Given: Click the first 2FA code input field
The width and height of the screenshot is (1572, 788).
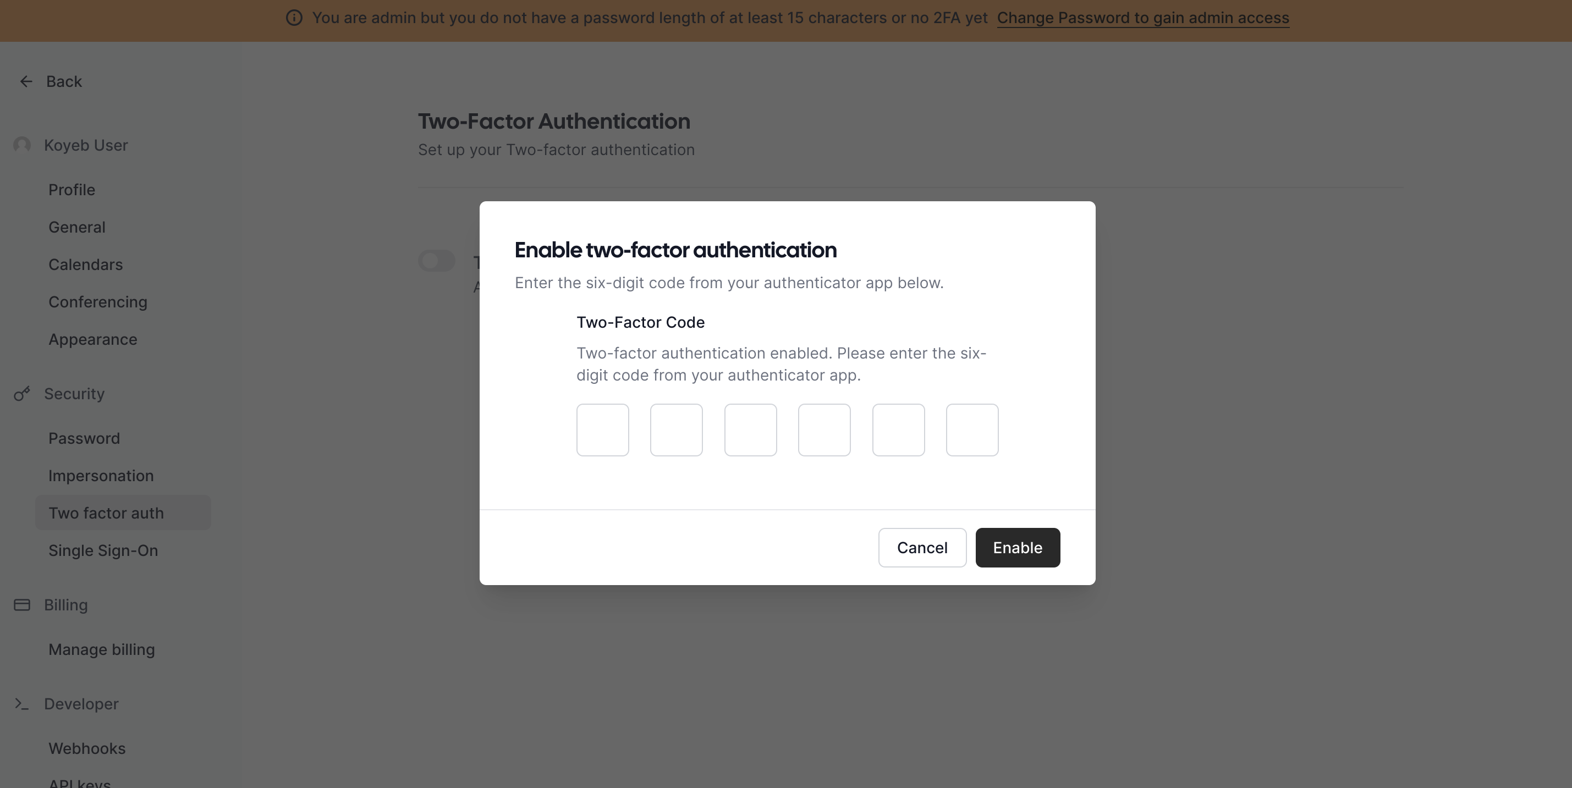Looking at the screenshot, I should pyautogui.click(x=602, y=429).
